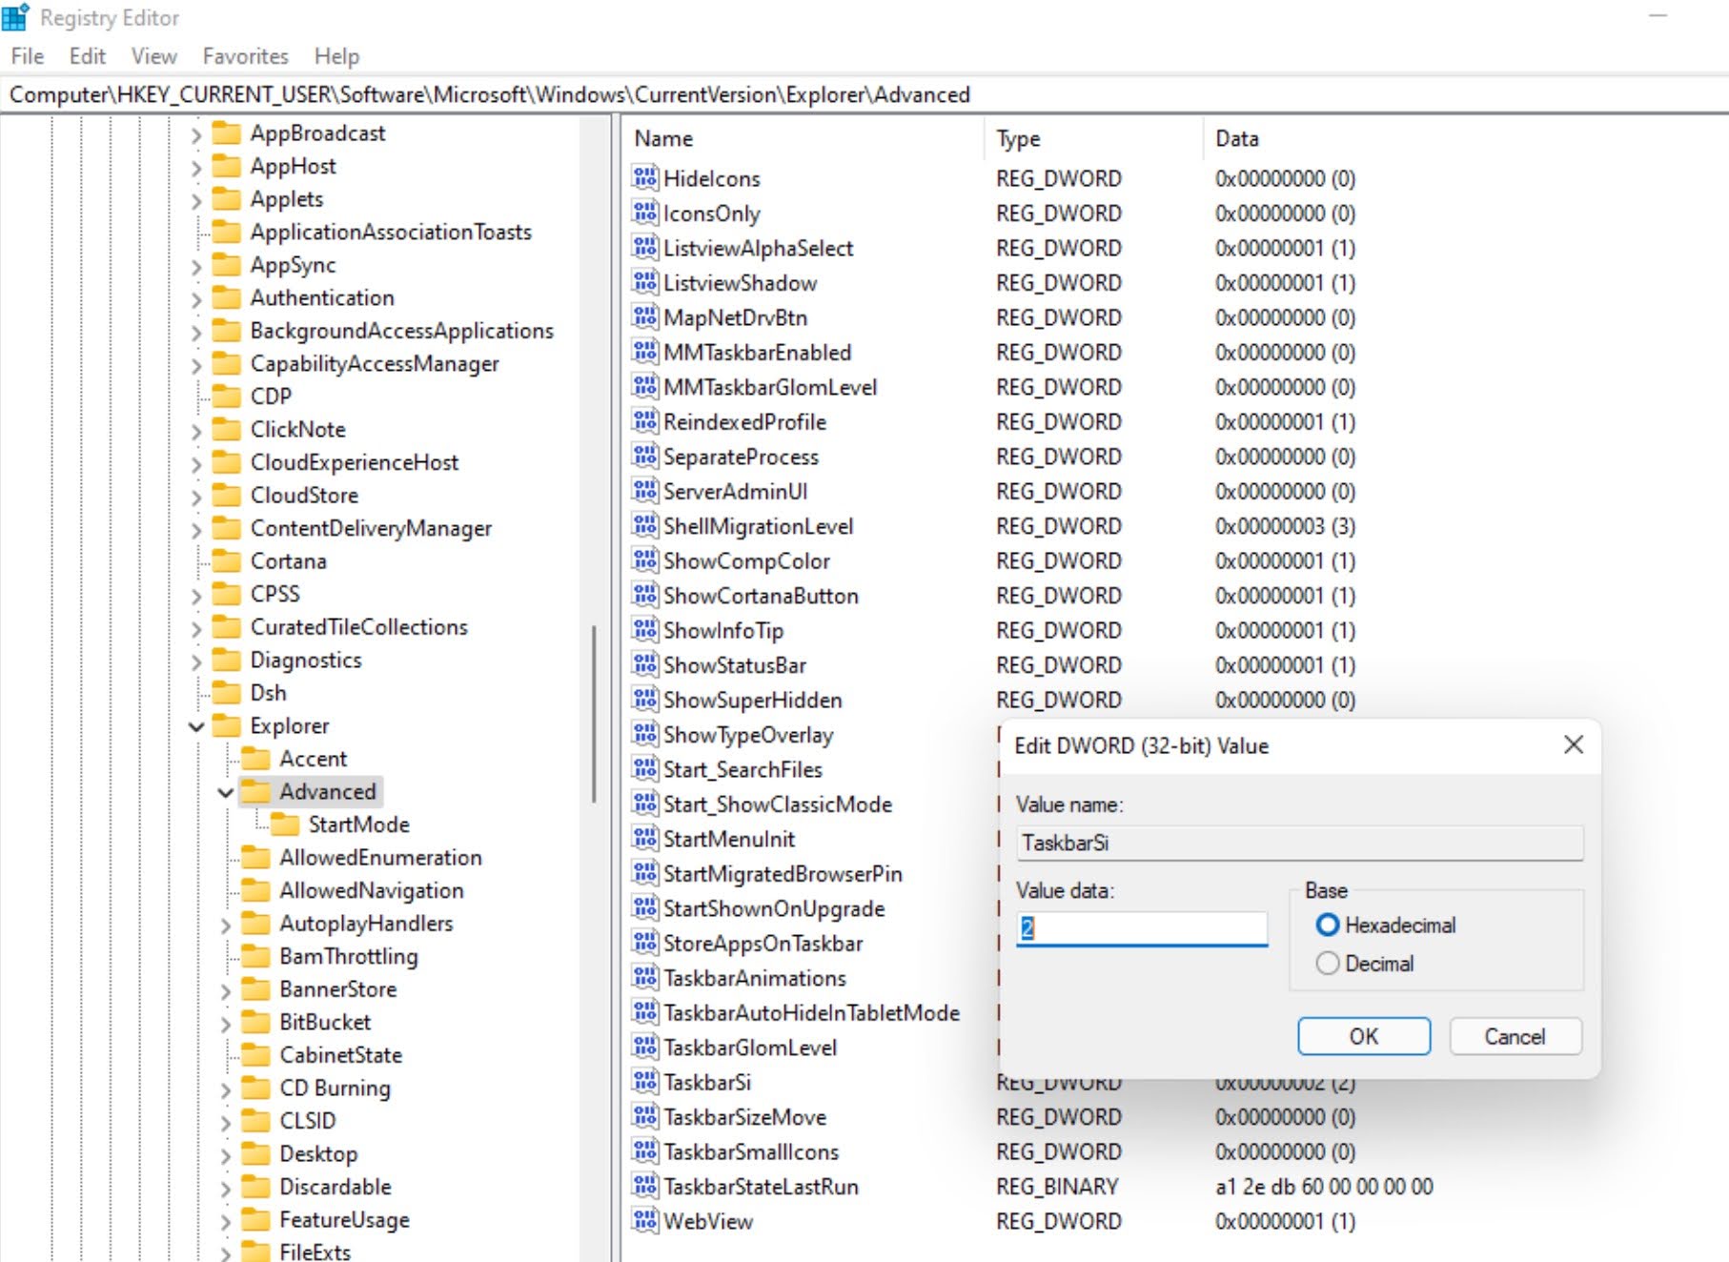Select the CabinetState key
The height and width of the screenshot is (1262, 1729).
point(340,1055)
